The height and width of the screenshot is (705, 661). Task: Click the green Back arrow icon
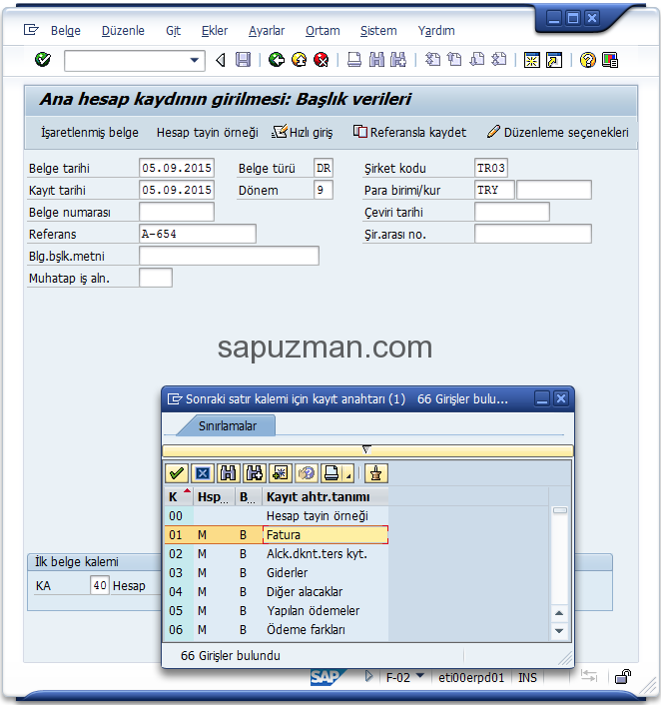click(277, 60)
